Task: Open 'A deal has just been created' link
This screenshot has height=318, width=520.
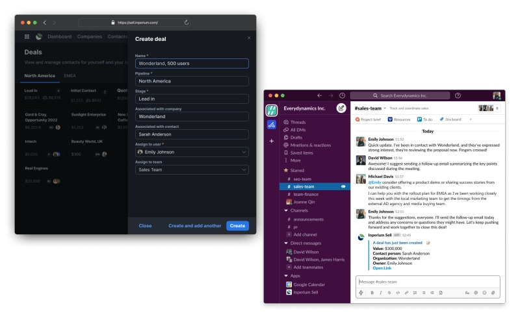Action: pos(397,243)
